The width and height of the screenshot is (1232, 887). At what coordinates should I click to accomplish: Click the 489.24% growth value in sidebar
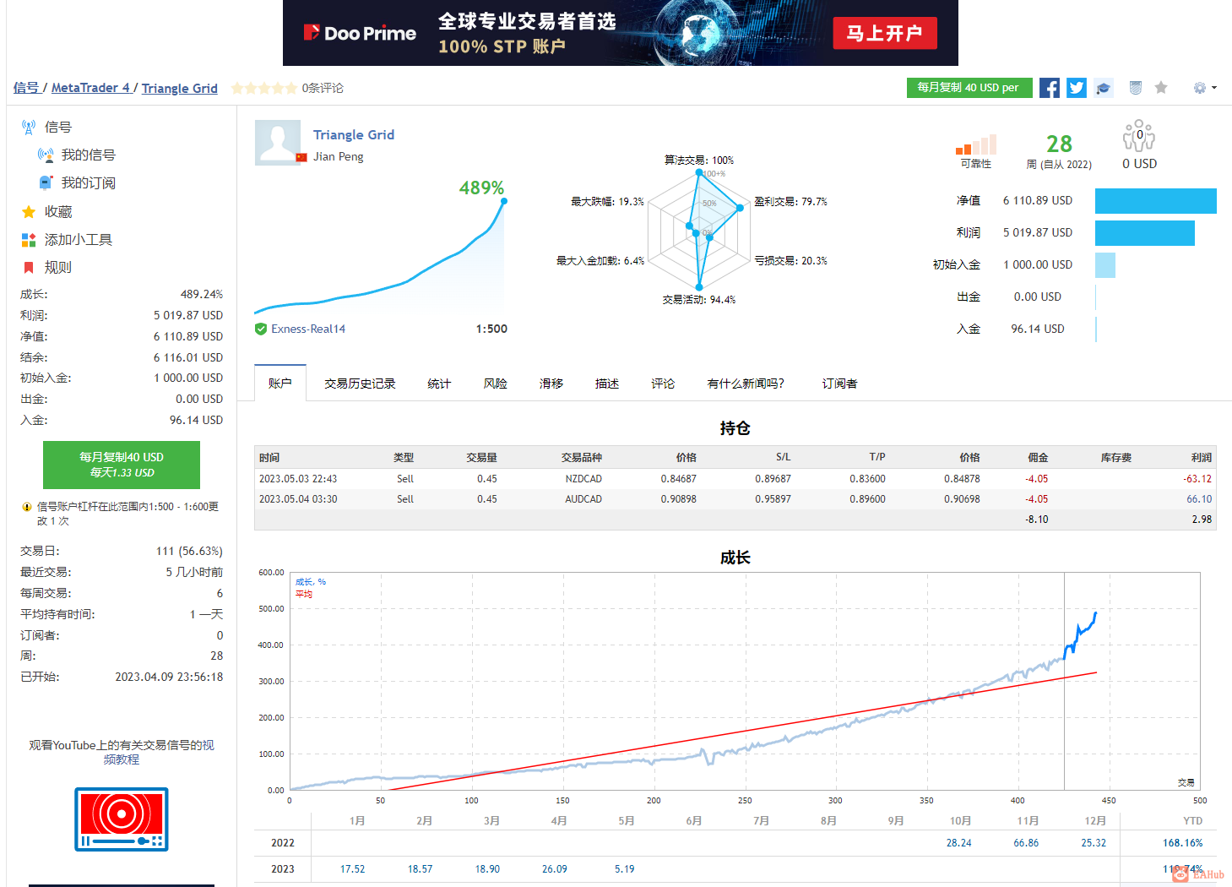tap(202, 294)
